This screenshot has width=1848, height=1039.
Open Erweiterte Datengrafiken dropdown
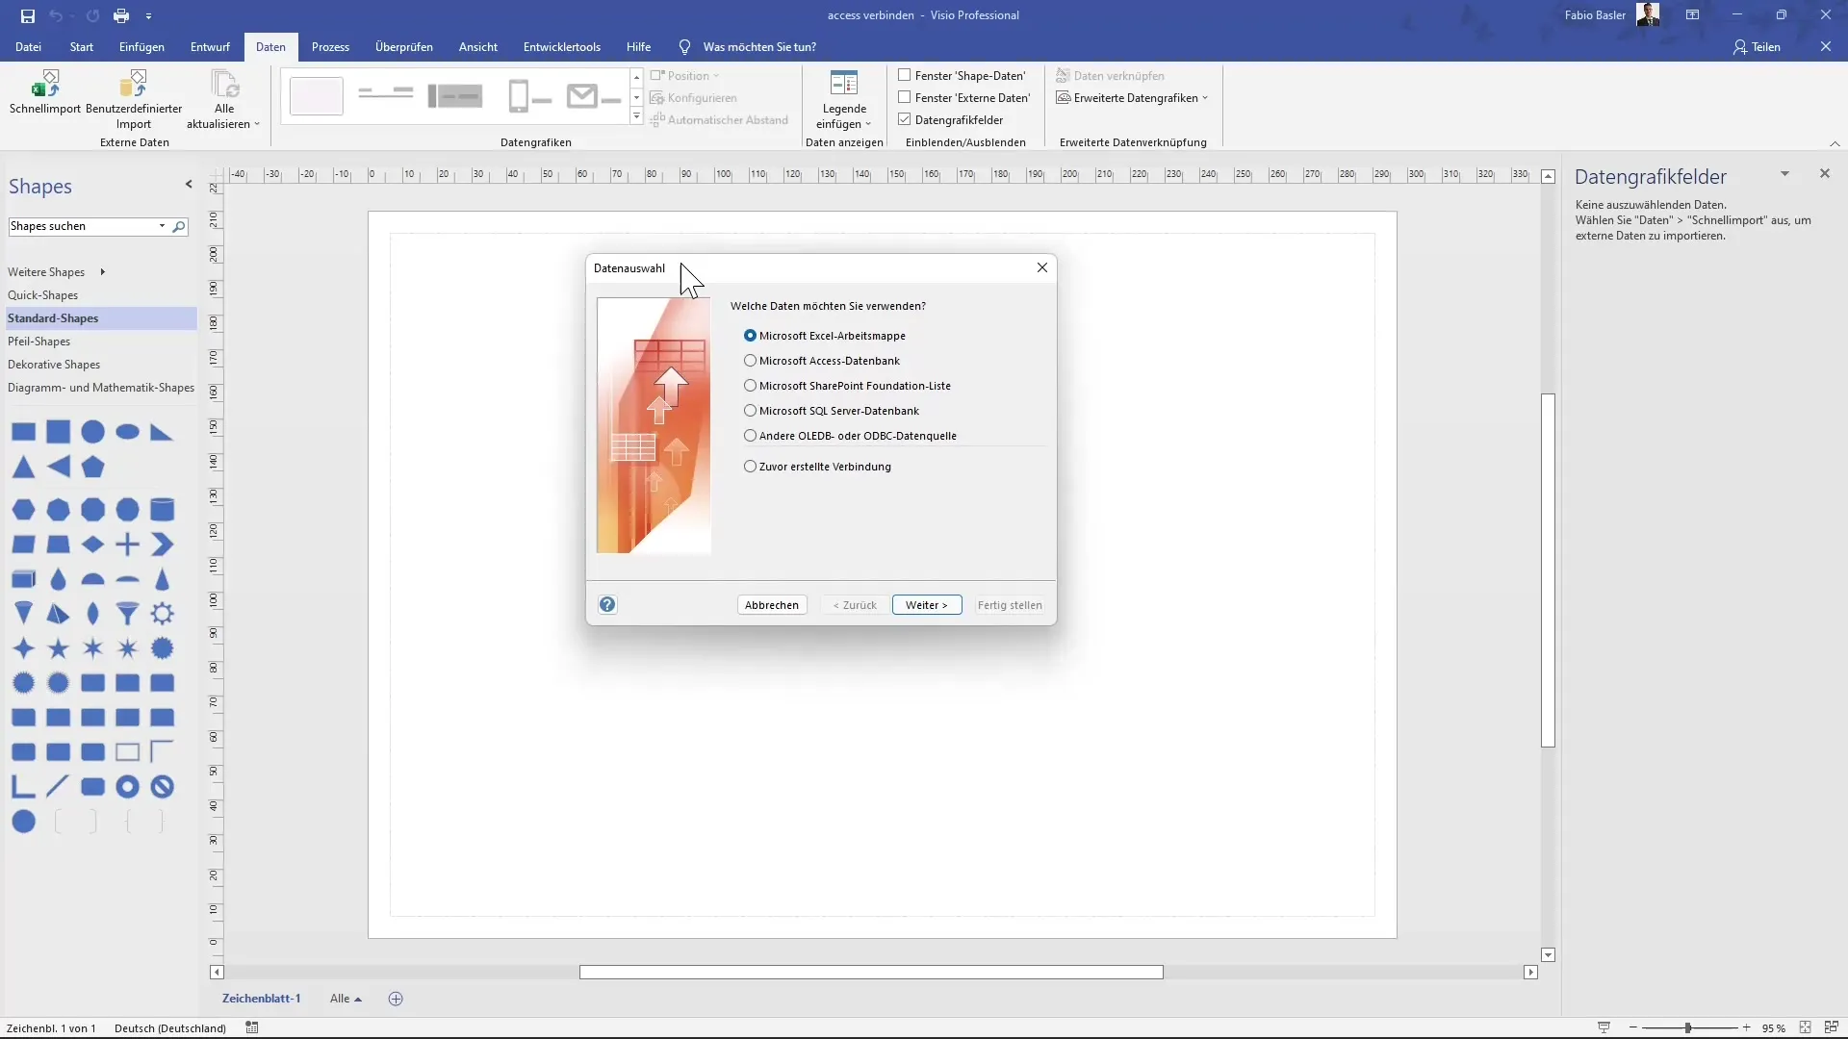(x=1132, y=97)
